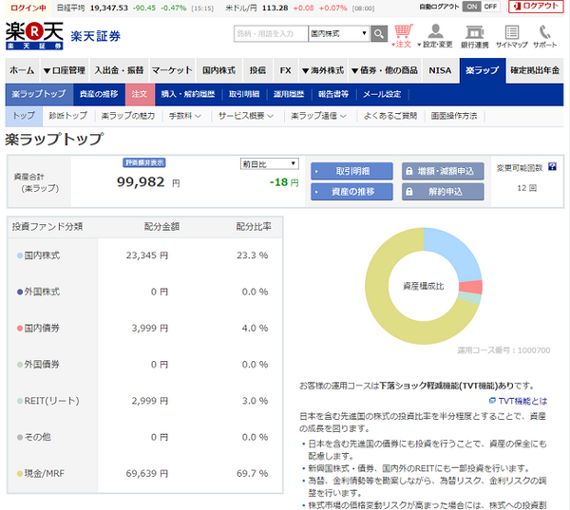
Task: Open サポート phone icon
Action: tap(544, 36)
